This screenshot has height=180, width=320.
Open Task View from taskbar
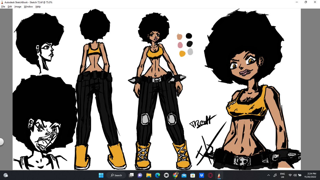[131, 175]
